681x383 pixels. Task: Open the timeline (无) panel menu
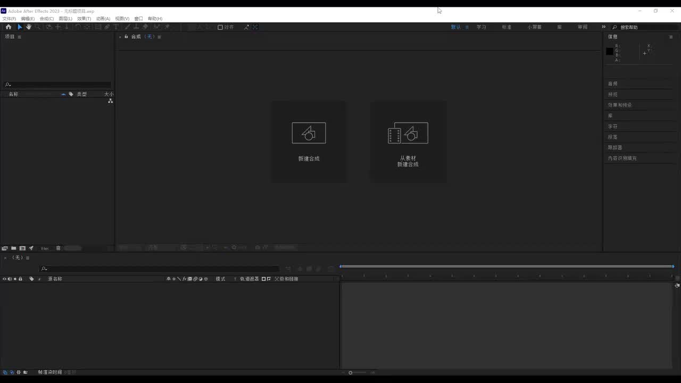click(28, 258)
